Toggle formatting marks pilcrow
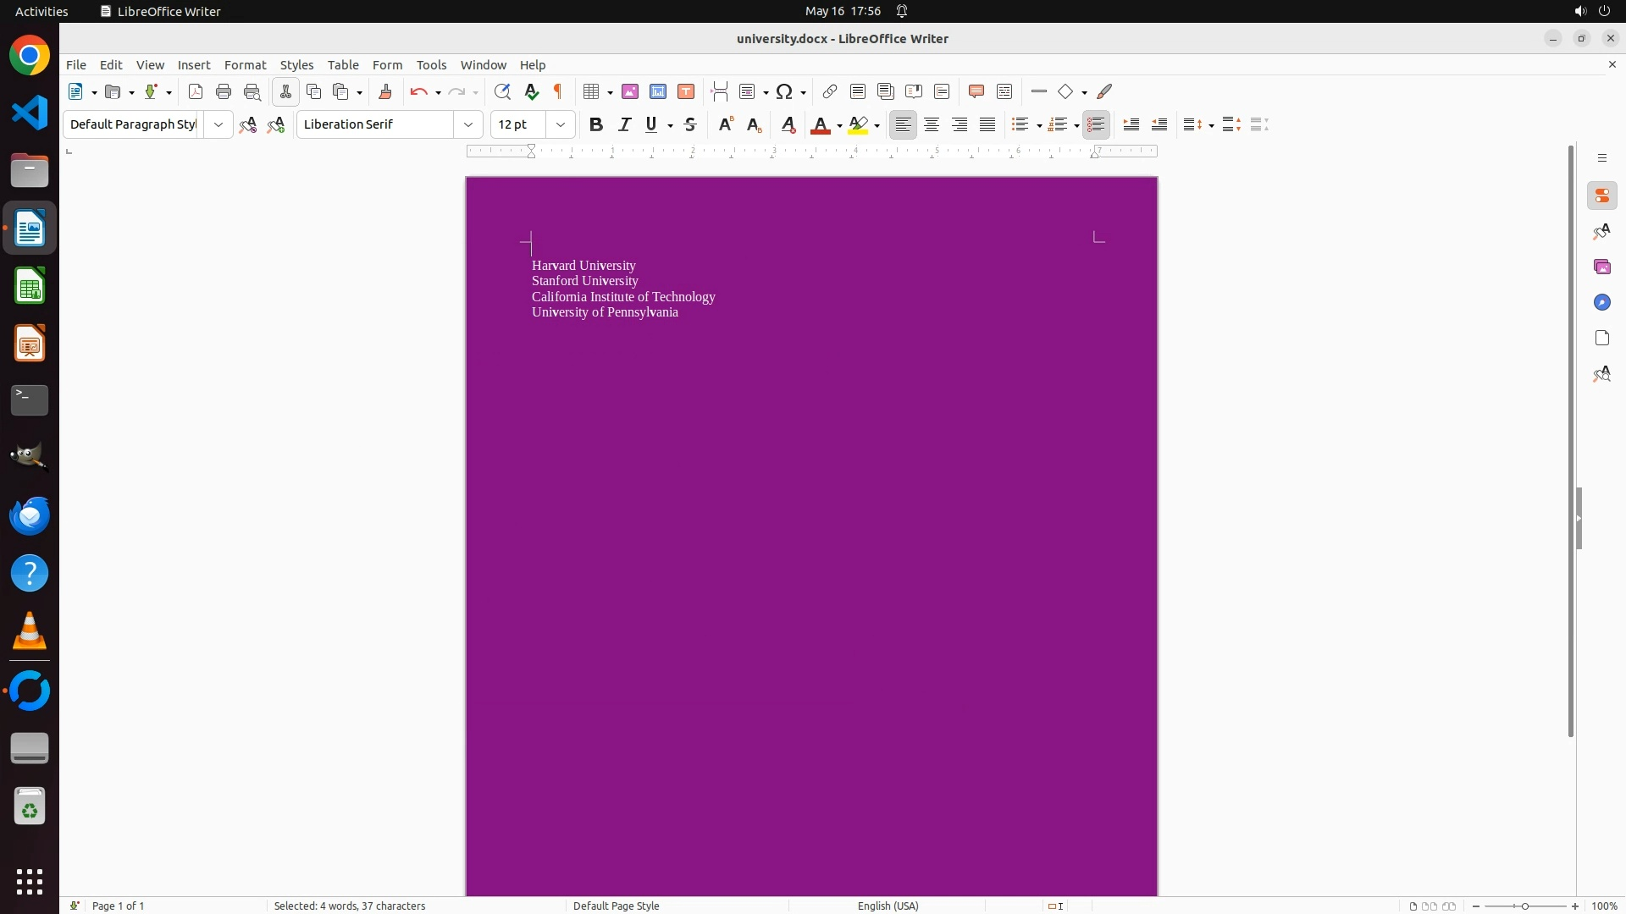This screenshot has height=914, width=1626. [x=558, y=91]
